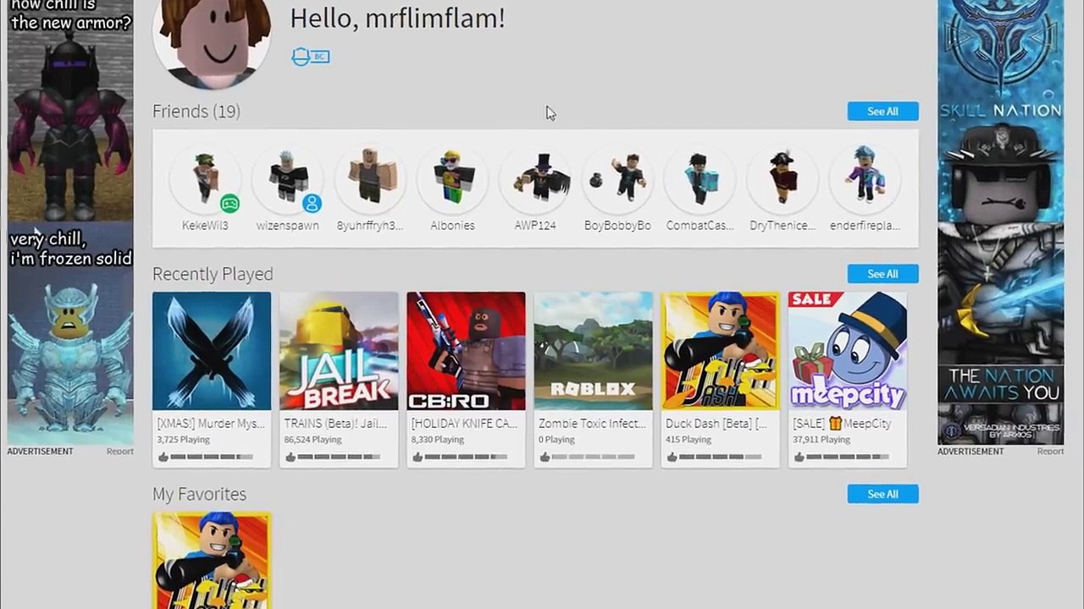Open the 'how chill is the new armor' ad
This screenshot has height=609, width=1084.
coord(70,222)
